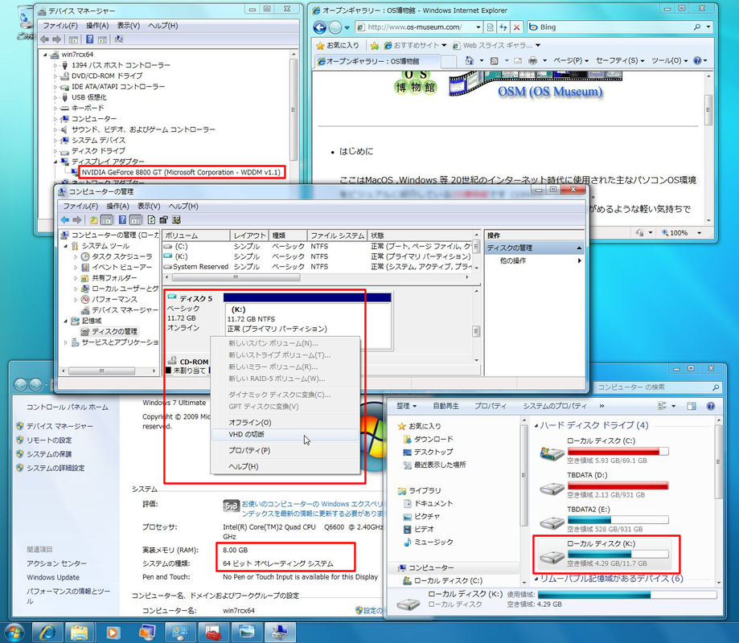Open the ページ(P) dropdown in IE
The height and width of the screenshot is (643, 739).
(x=570, y=61)
